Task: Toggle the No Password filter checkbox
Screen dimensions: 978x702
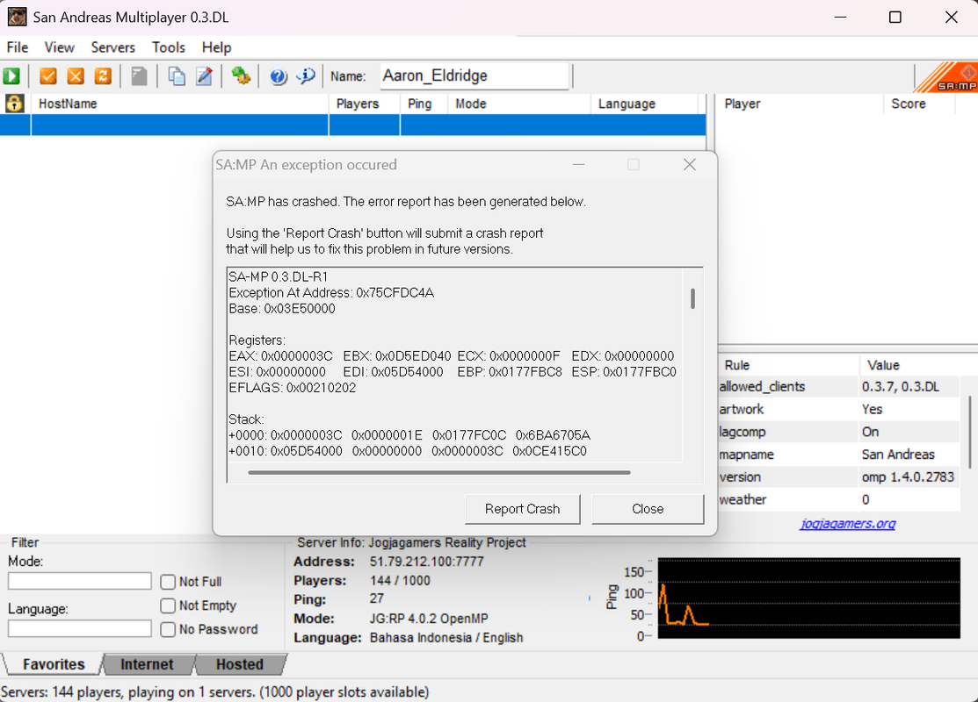Action: point(168,629)
